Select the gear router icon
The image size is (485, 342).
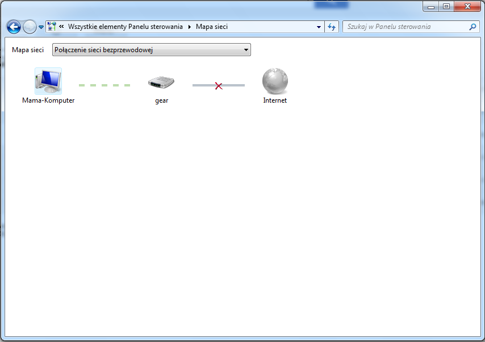tap(161, 82)
